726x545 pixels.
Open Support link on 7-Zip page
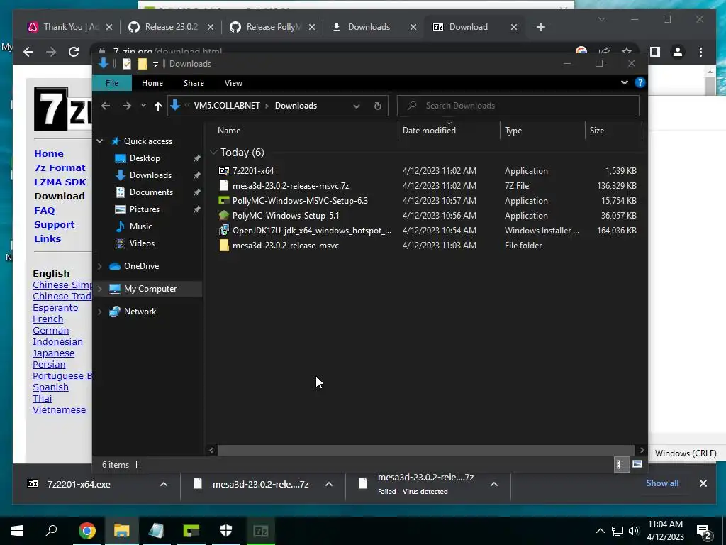point(54,225)
